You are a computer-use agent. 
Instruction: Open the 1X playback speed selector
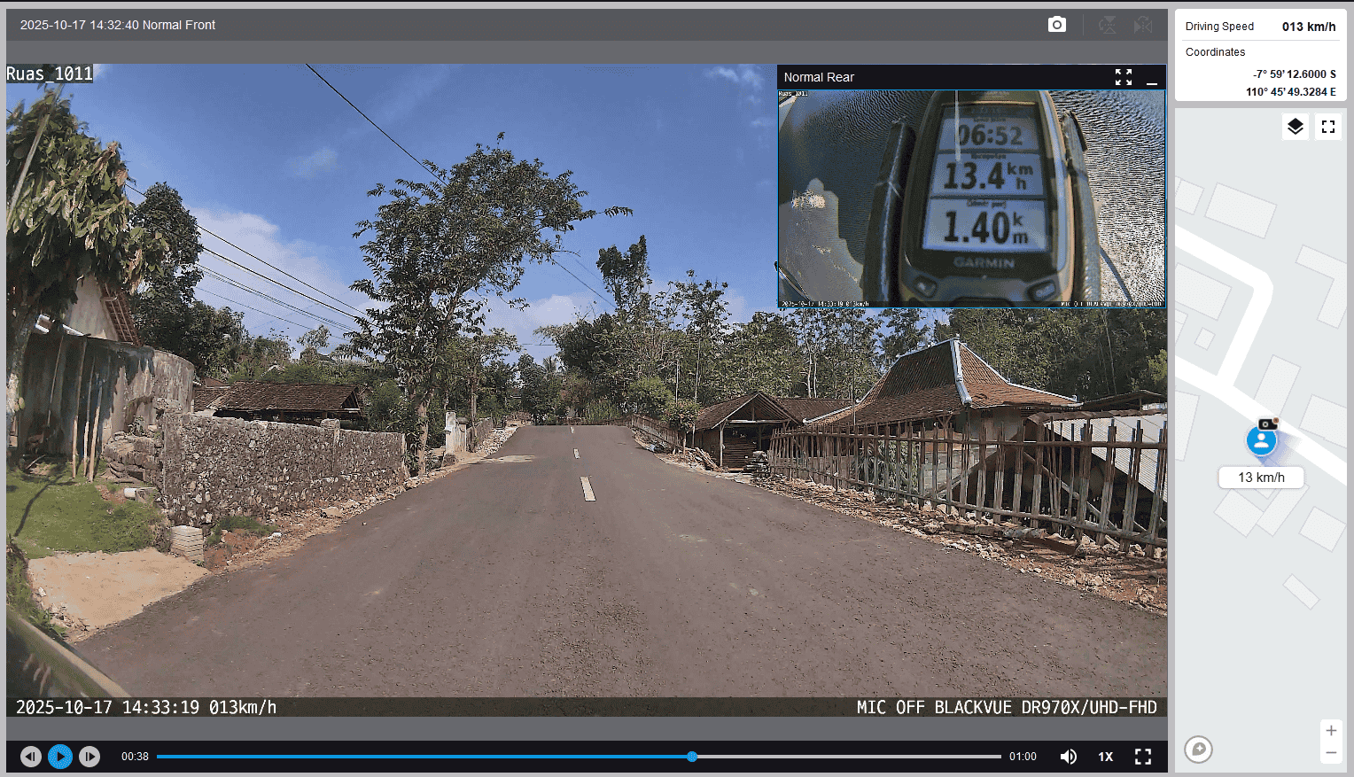(1105, 757)
